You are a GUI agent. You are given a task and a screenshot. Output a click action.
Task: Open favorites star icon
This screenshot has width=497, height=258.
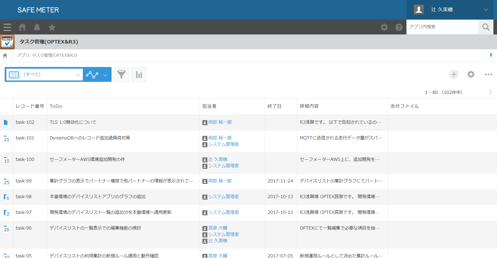[x=52, y=27]
